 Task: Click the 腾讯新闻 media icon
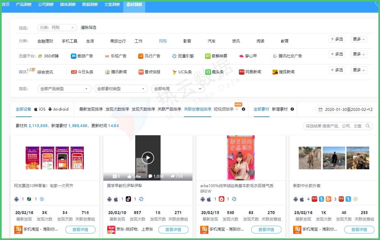107,72
